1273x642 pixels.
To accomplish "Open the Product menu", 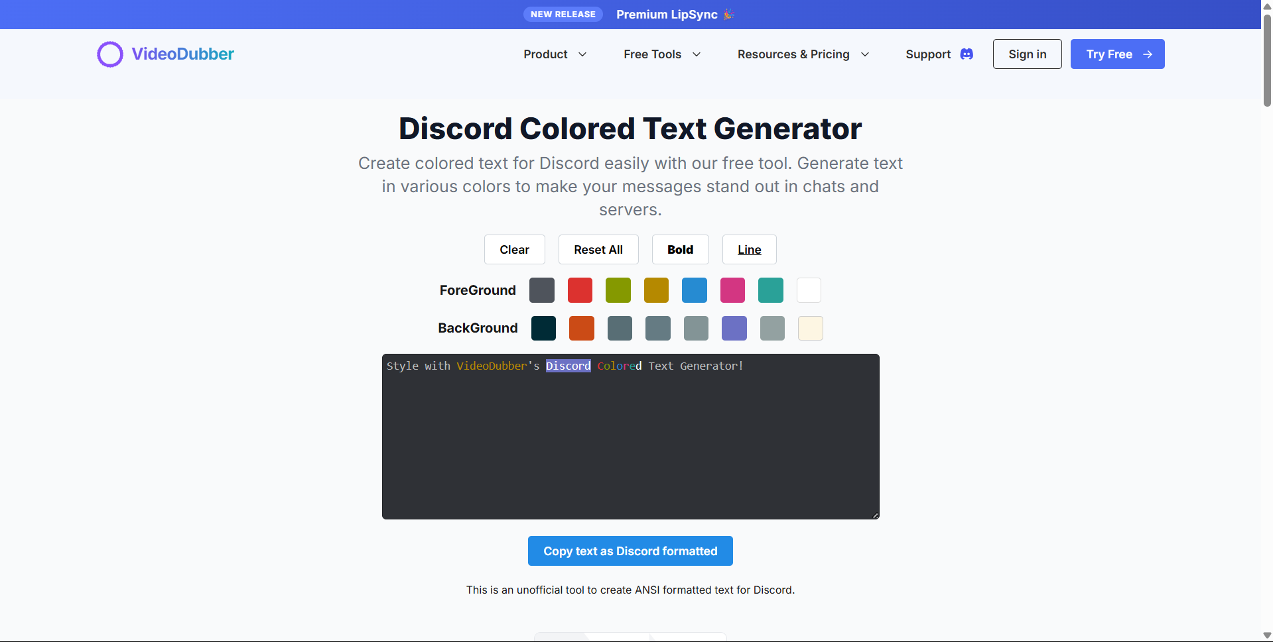I will coord(555,54).
